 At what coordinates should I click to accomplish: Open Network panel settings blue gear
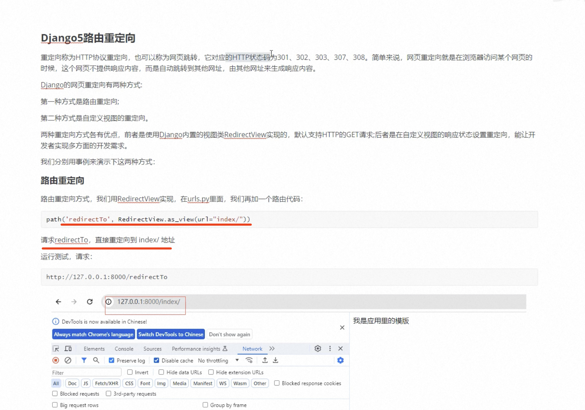(340, 360)
